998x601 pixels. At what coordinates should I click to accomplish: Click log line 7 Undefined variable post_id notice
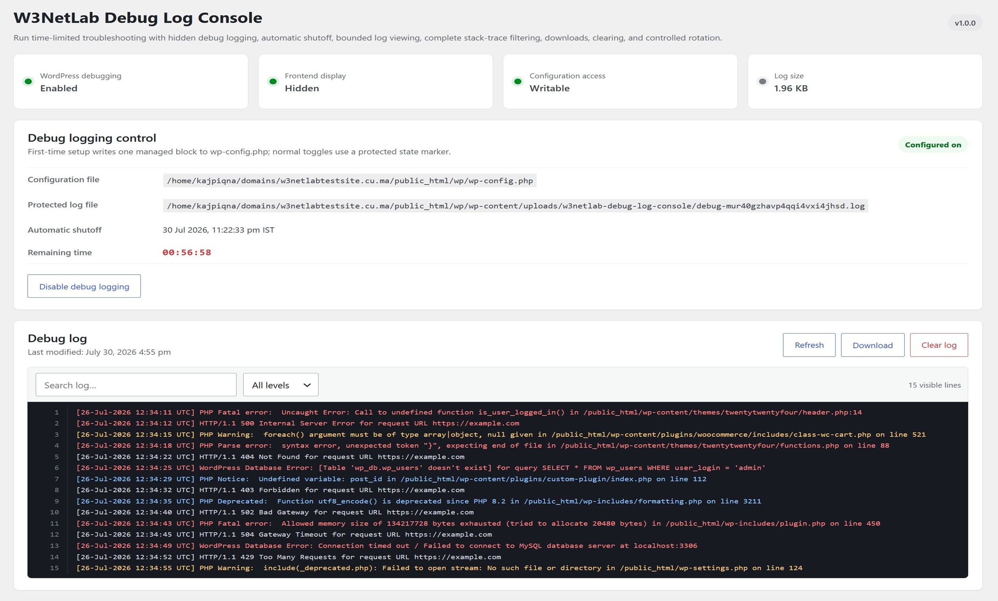[392, 479]
